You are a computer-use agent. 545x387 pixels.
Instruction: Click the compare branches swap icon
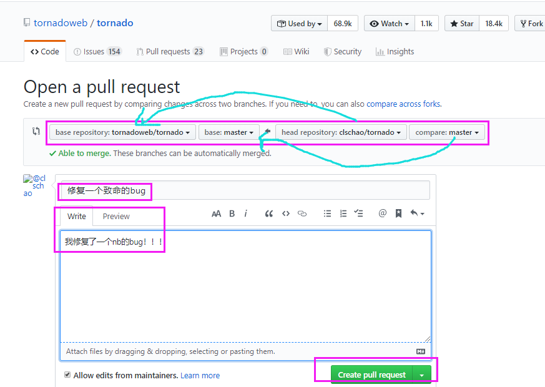(36, 131)
